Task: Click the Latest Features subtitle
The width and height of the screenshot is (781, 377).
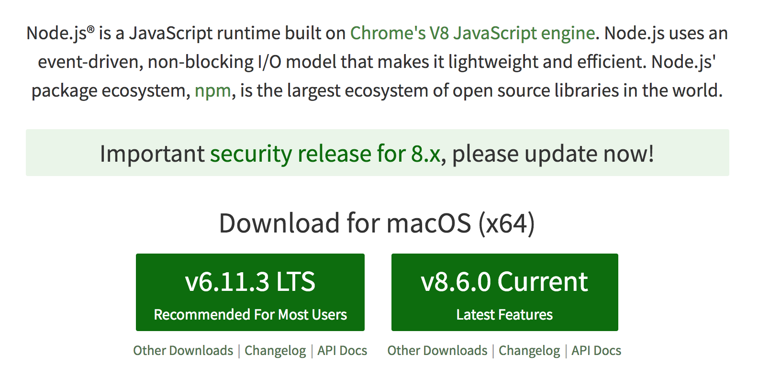Action: pyautogui.click(x=504, y=315)
